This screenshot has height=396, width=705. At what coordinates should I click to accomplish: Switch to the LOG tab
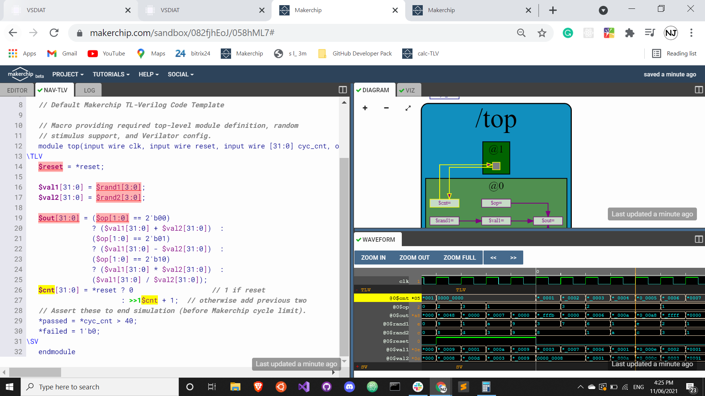[x=89, y=90]
